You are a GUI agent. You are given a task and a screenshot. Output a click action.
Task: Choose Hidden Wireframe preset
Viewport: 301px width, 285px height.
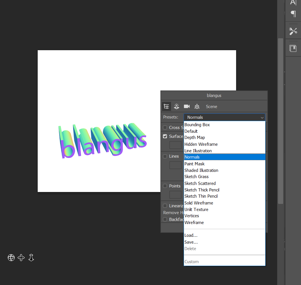[224, 144]
